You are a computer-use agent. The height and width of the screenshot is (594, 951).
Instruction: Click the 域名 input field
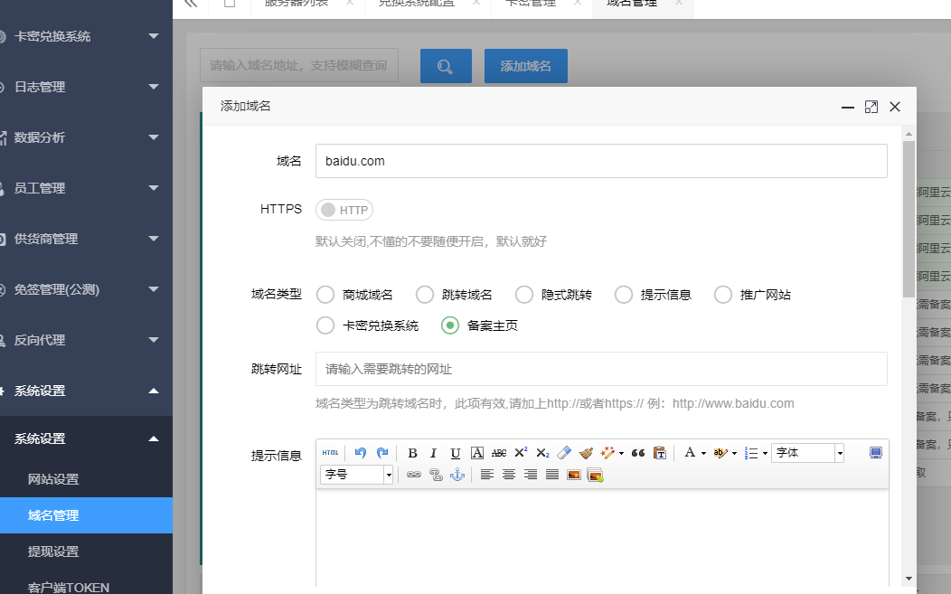(x=601, y=161)
